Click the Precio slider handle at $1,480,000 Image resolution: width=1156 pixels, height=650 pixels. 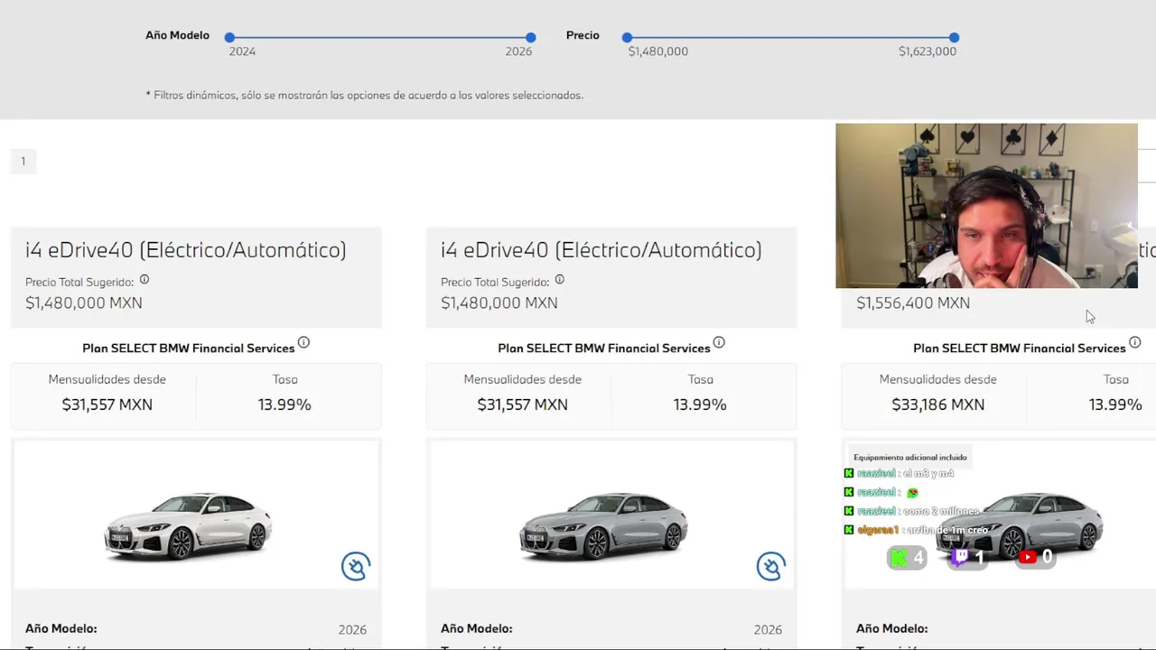[627, 38]
